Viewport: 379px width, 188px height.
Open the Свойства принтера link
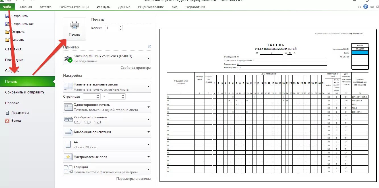tap(136, 68)
